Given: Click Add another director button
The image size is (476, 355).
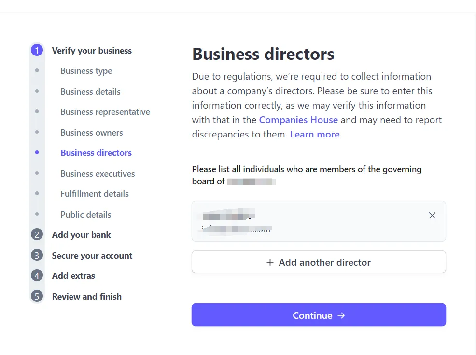Looking at the screenshot, I should point(319,261).
